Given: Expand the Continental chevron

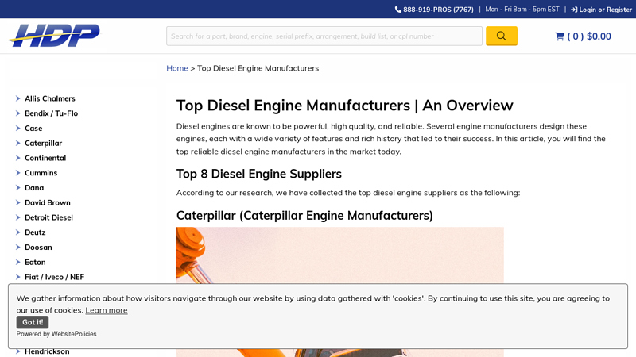Looking at the screenshot, I should pos(17,158).
